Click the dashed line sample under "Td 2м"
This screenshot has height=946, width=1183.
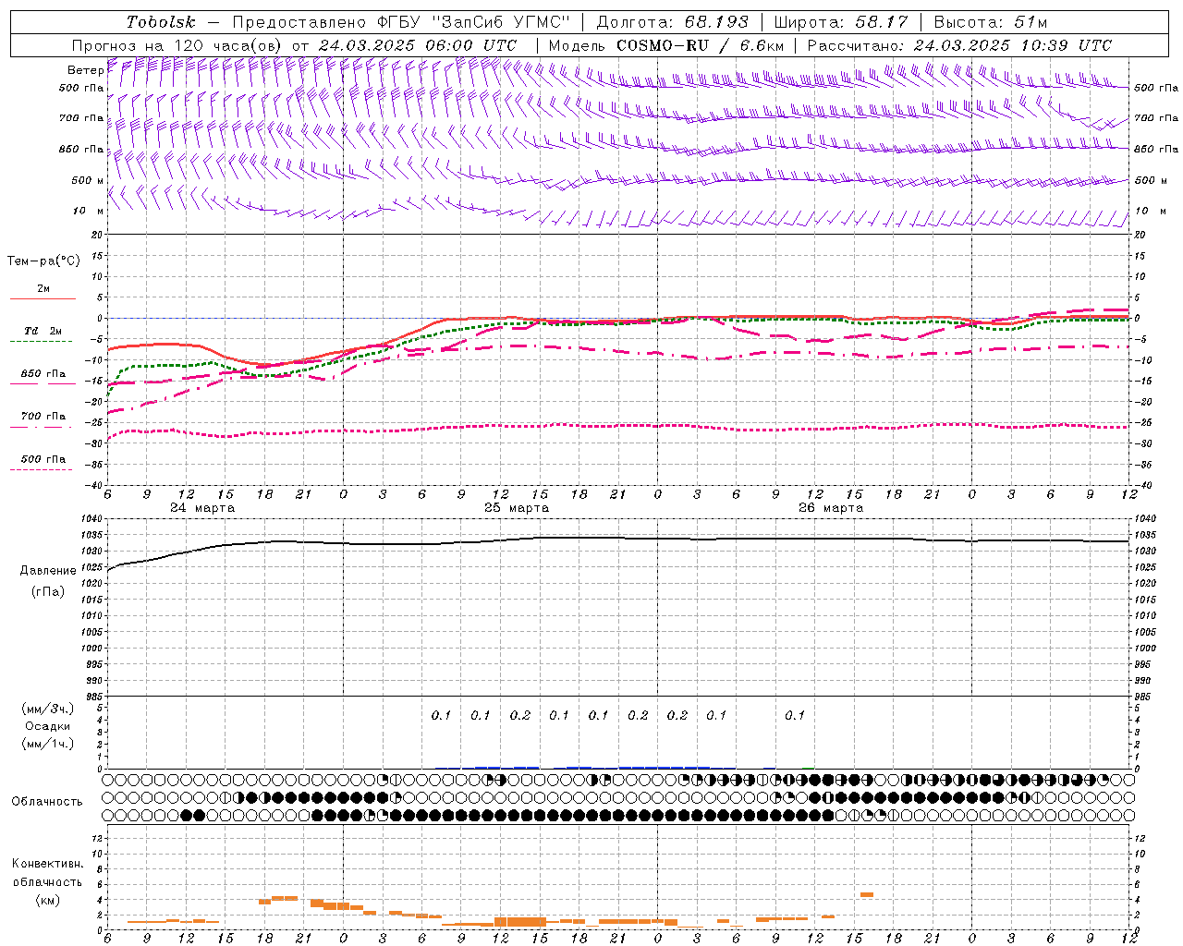click(43, 342)
